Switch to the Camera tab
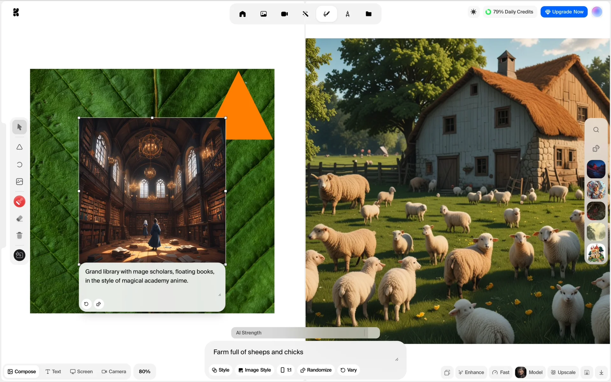This screenshot has height=382, width=611. tap(114, 371)
